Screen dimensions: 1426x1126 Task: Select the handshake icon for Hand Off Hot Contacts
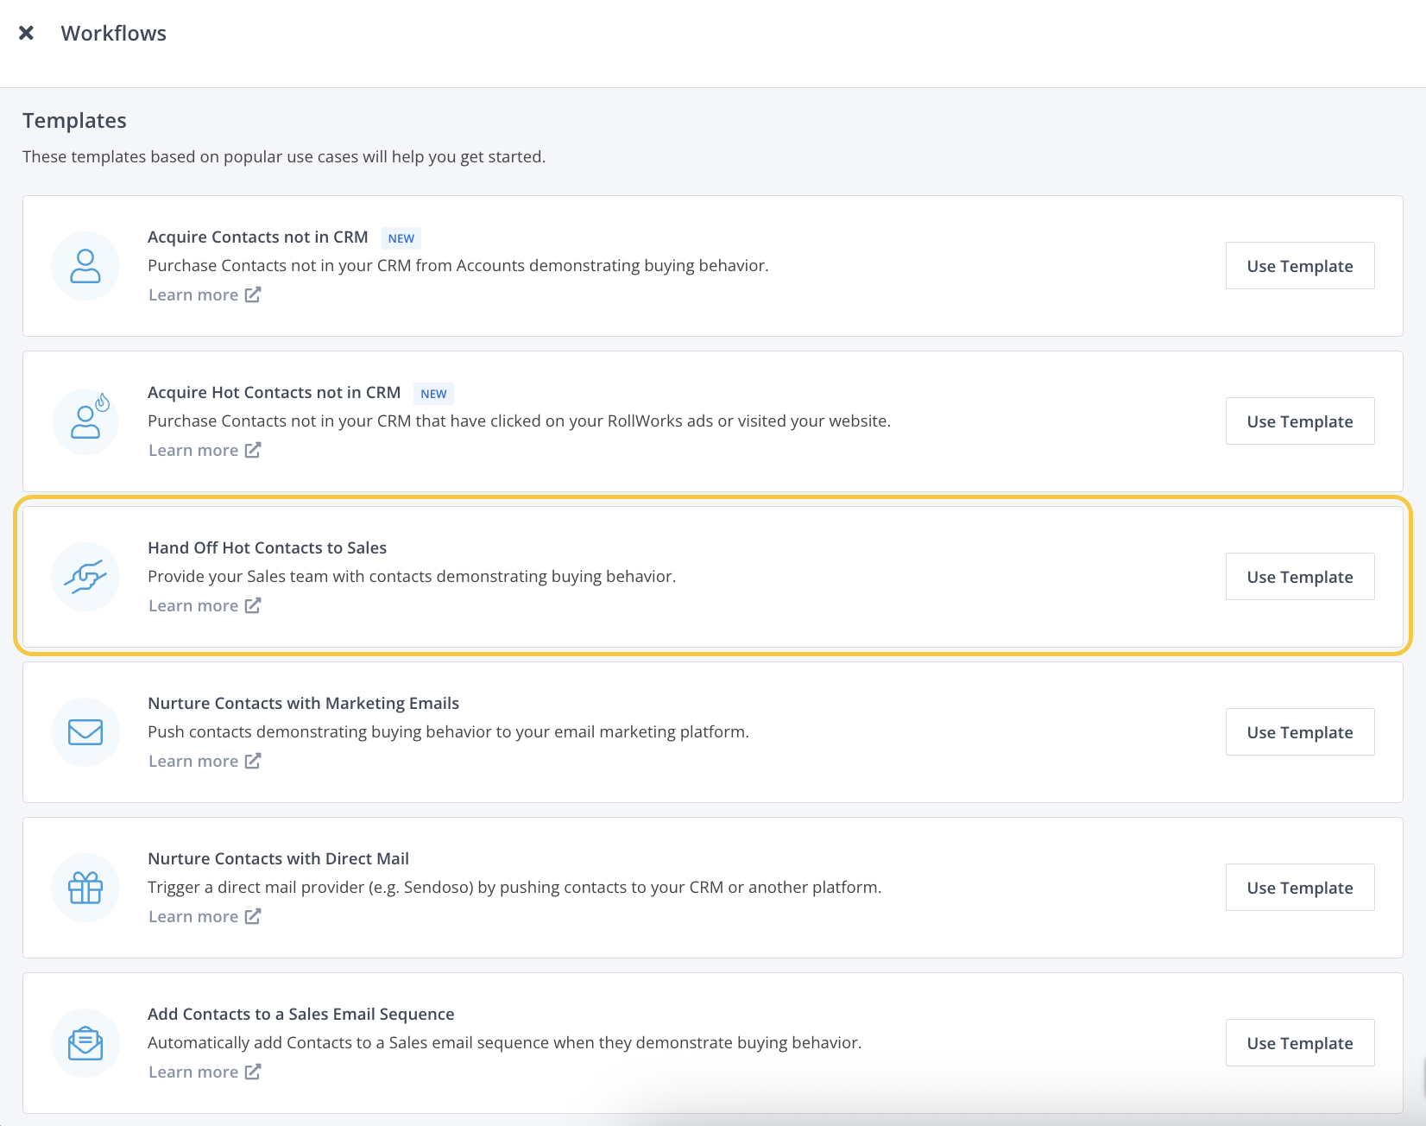click(x=85, y=576)
